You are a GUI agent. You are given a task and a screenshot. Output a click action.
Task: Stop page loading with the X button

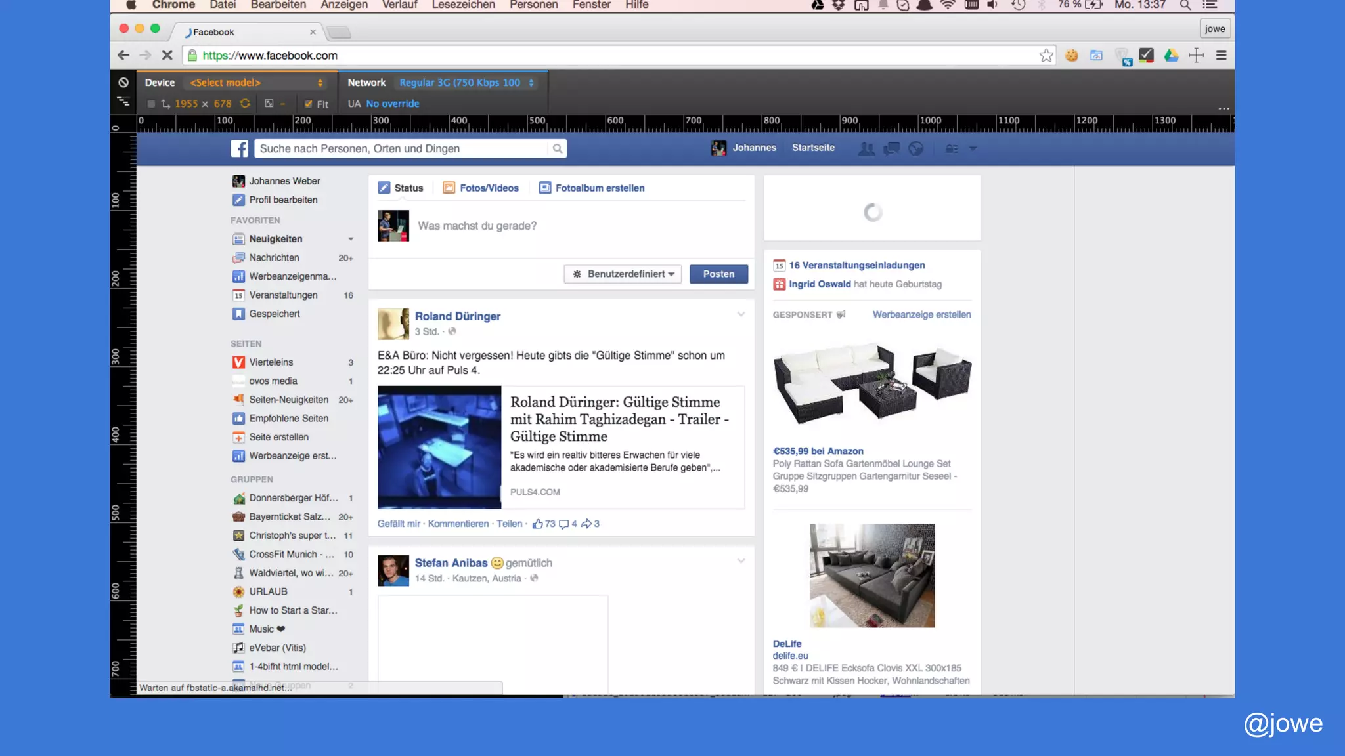(x=167, y=56)
